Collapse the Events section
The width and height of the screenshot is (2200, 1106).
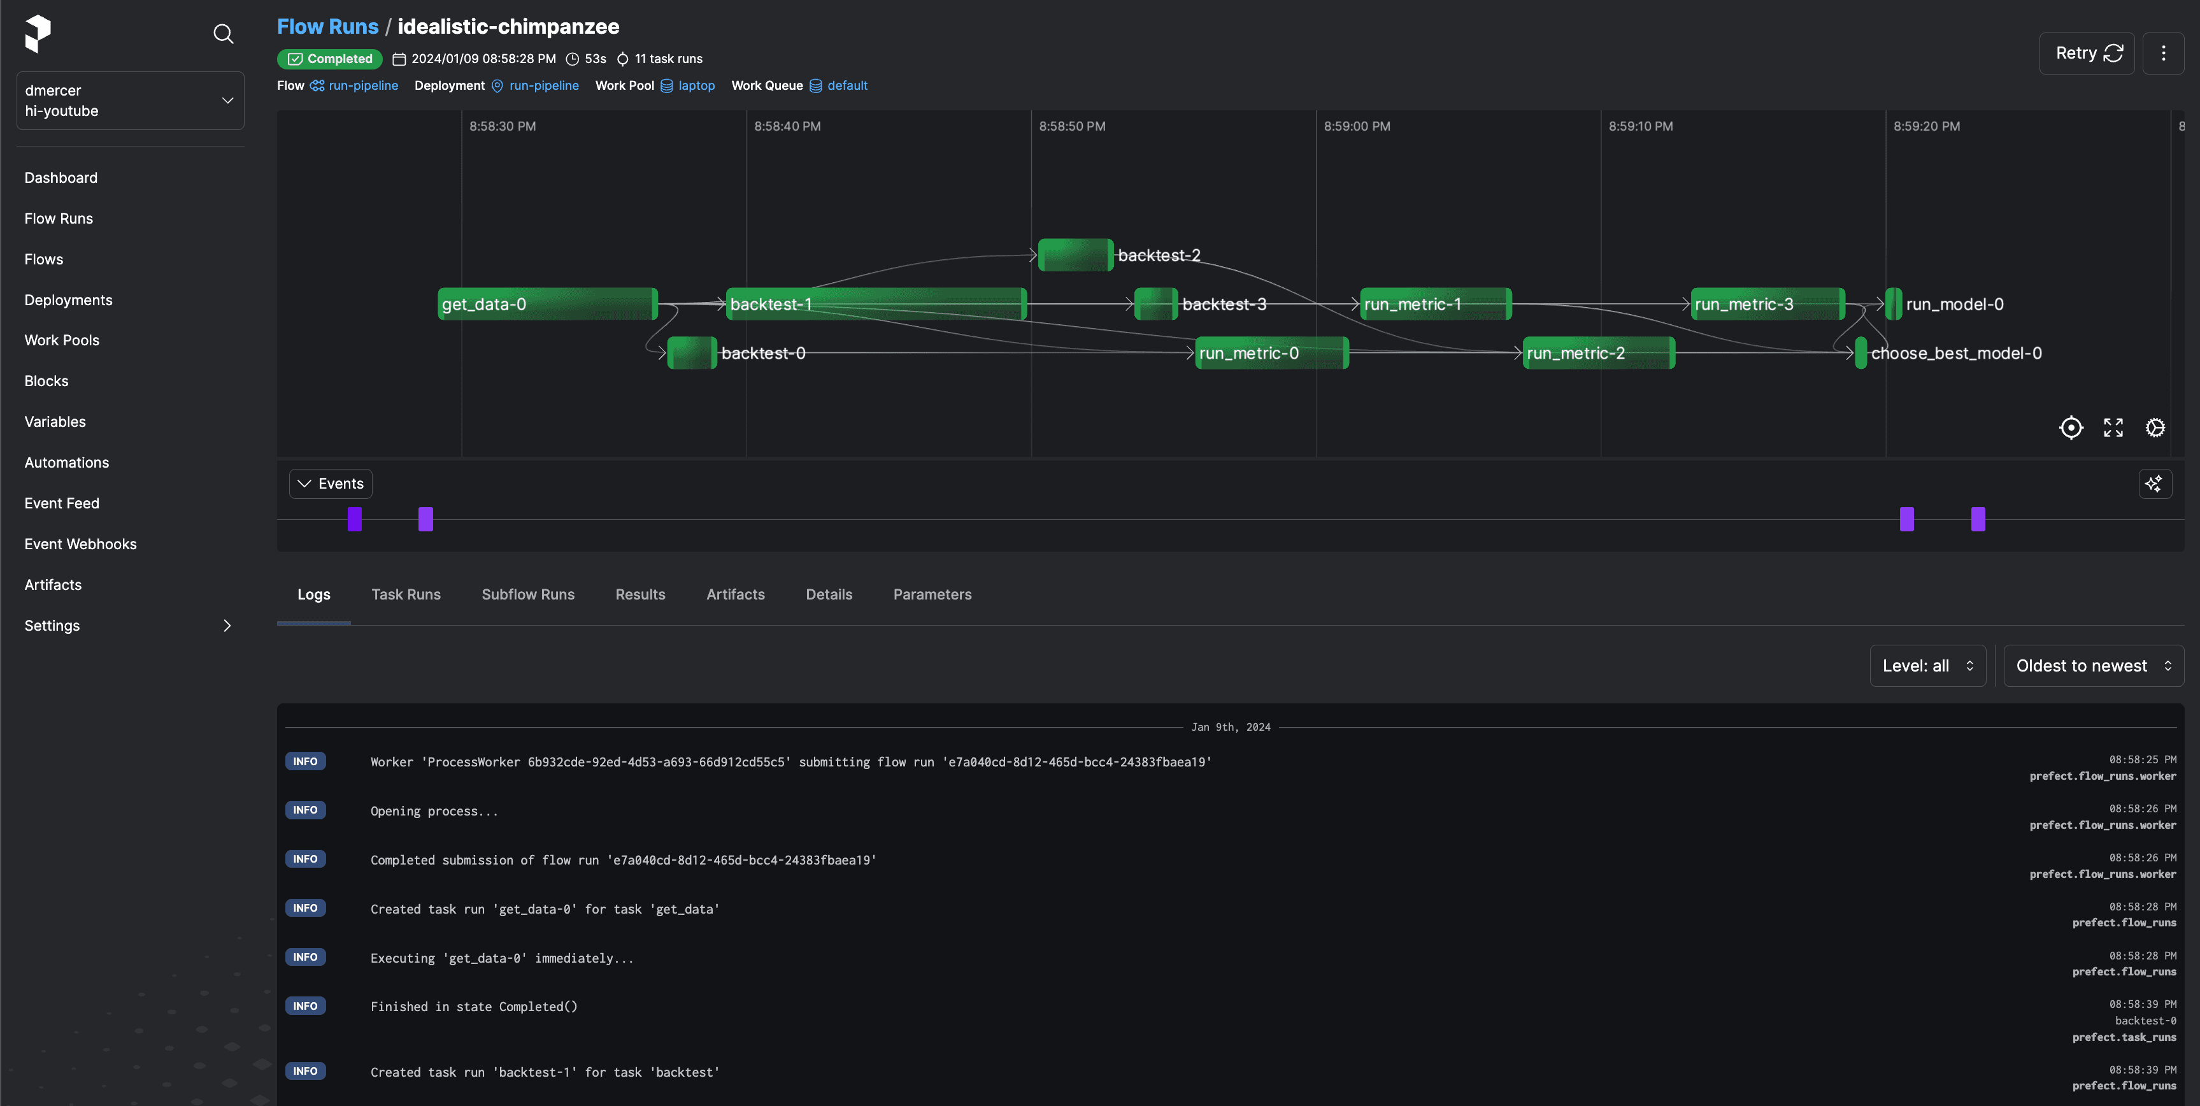[331, 484]
